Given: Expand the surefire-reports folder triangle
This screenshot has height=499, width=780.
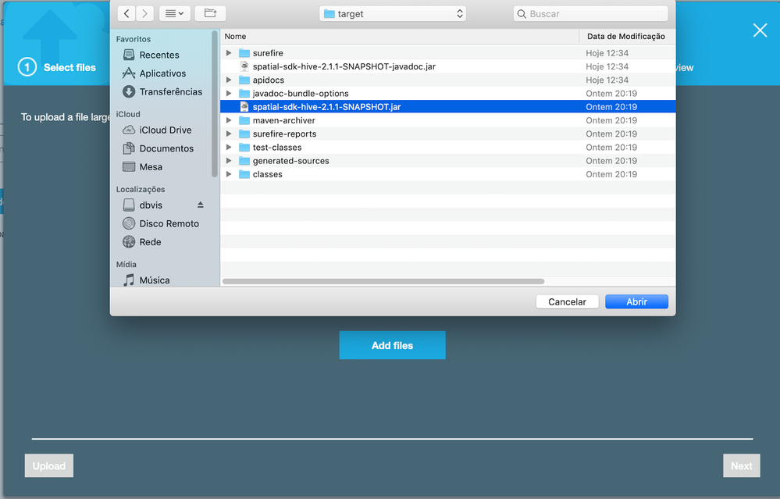Looking at the screenshot, I should tap(229, 134).
